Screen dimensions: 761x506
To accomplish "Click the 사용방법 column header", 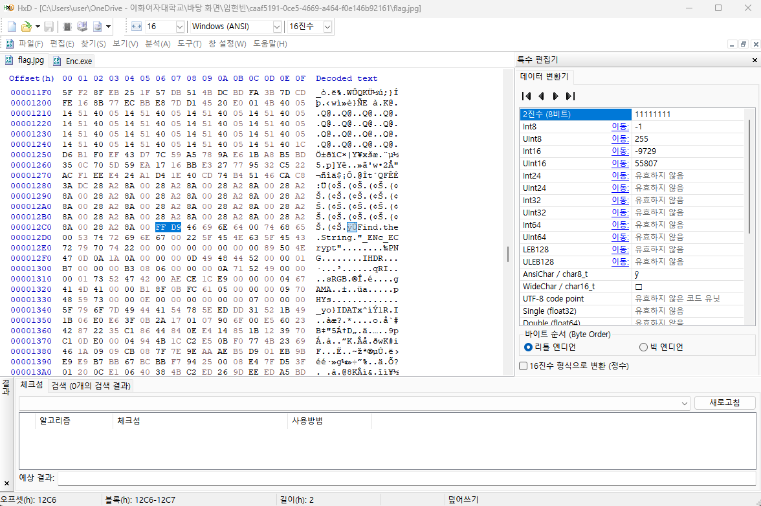I will click(x=329, y=421).
